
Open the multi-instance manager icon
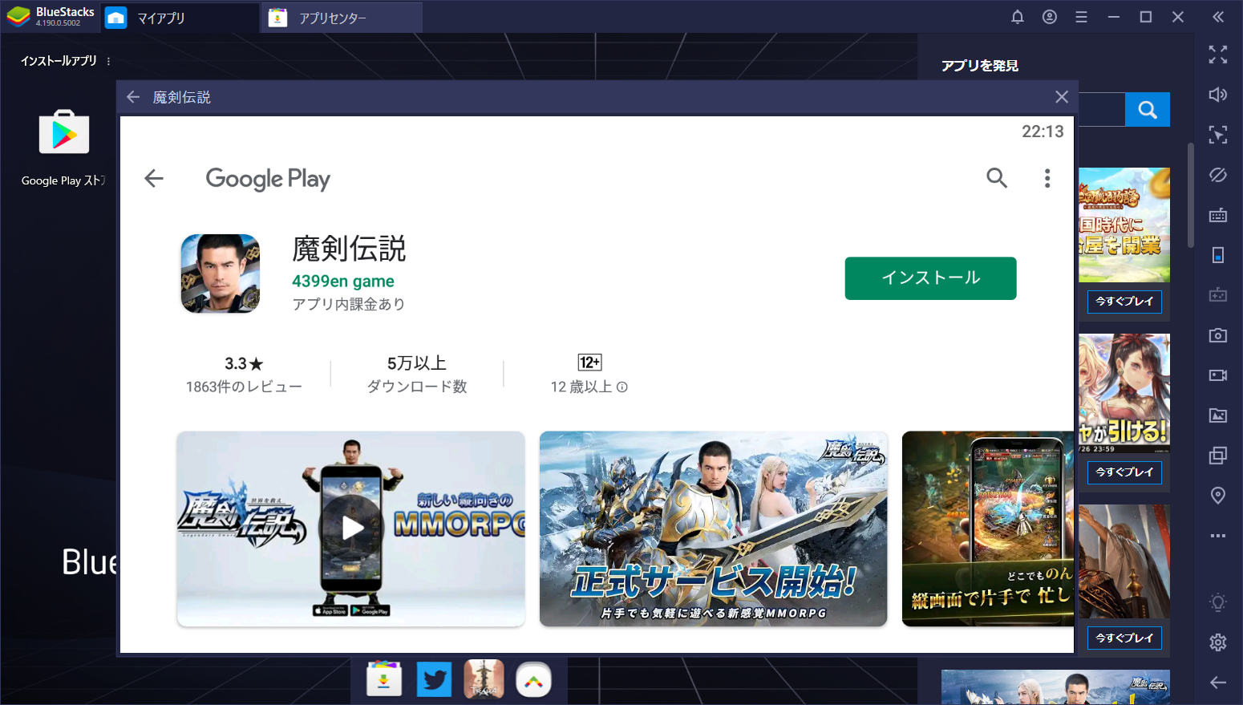click(1217, 456)
